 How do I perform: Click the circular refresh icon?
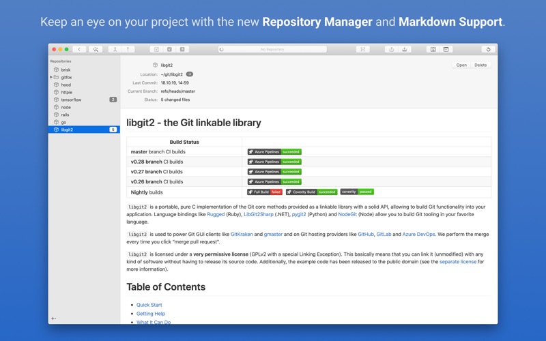point(488,49)
